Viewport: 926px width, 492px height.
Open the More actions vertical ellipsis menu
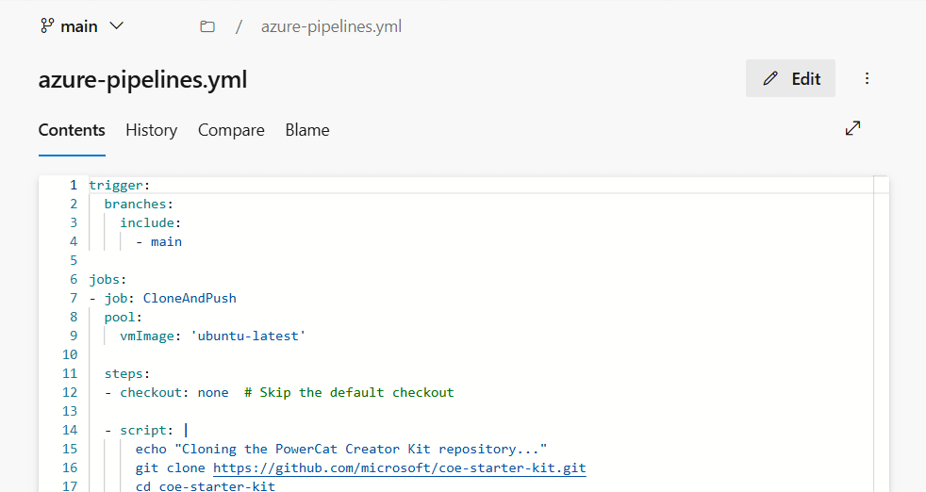coord(867,78)
